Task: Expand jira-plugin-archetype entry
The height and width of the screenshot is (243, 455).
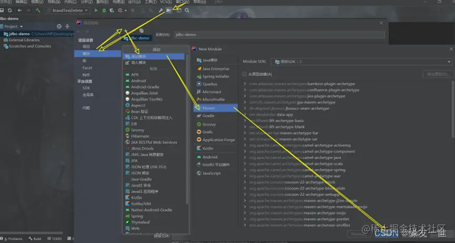Action: [245, 96]
